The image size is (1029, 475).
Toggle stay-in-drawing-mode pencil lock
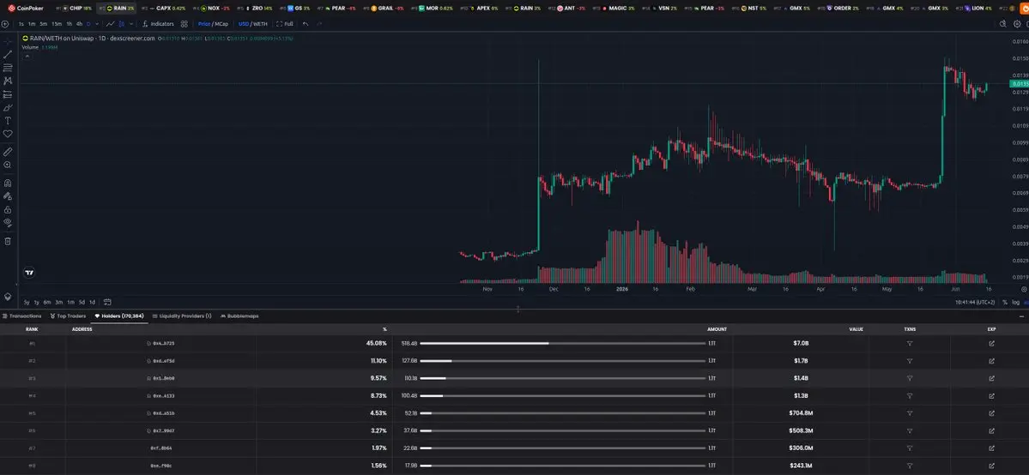point(8,196)
